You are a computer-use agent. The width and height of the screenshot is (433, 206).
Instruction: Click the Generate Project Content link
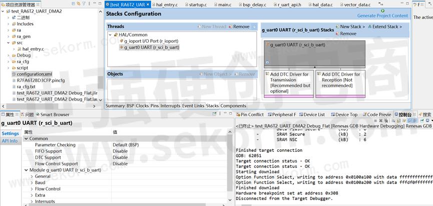(x=382, y=16)
